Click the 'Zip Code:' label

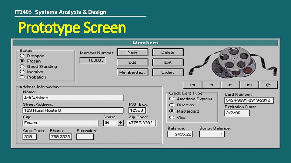[x=138, y=117]
